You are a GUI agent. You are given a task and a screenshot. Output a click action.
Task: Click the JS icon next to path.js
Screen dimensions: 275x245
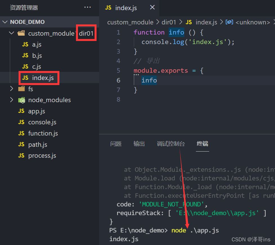click(x=21, y=145)
